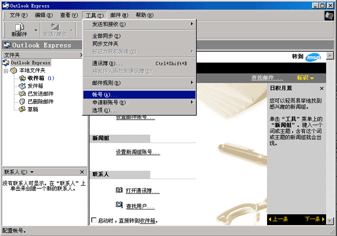Click the 转到 text beside the msn logo
This screenshot has height=236, width=337.
click(x=297, y=56)
